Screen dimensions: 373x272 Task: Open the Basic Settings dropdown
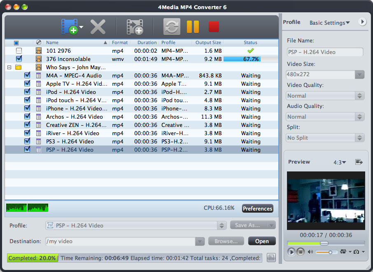click(x=329, y=23)
